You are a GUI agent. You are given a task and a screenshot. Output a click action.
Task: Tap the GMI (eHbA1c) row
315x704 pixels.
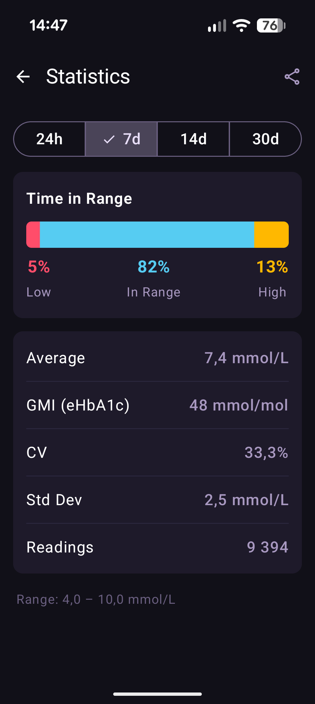[157, 405]
